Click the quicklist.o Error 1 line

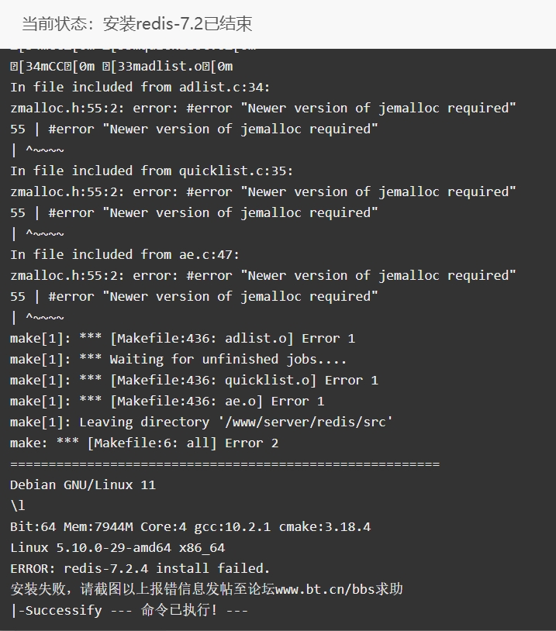[194, 381]
